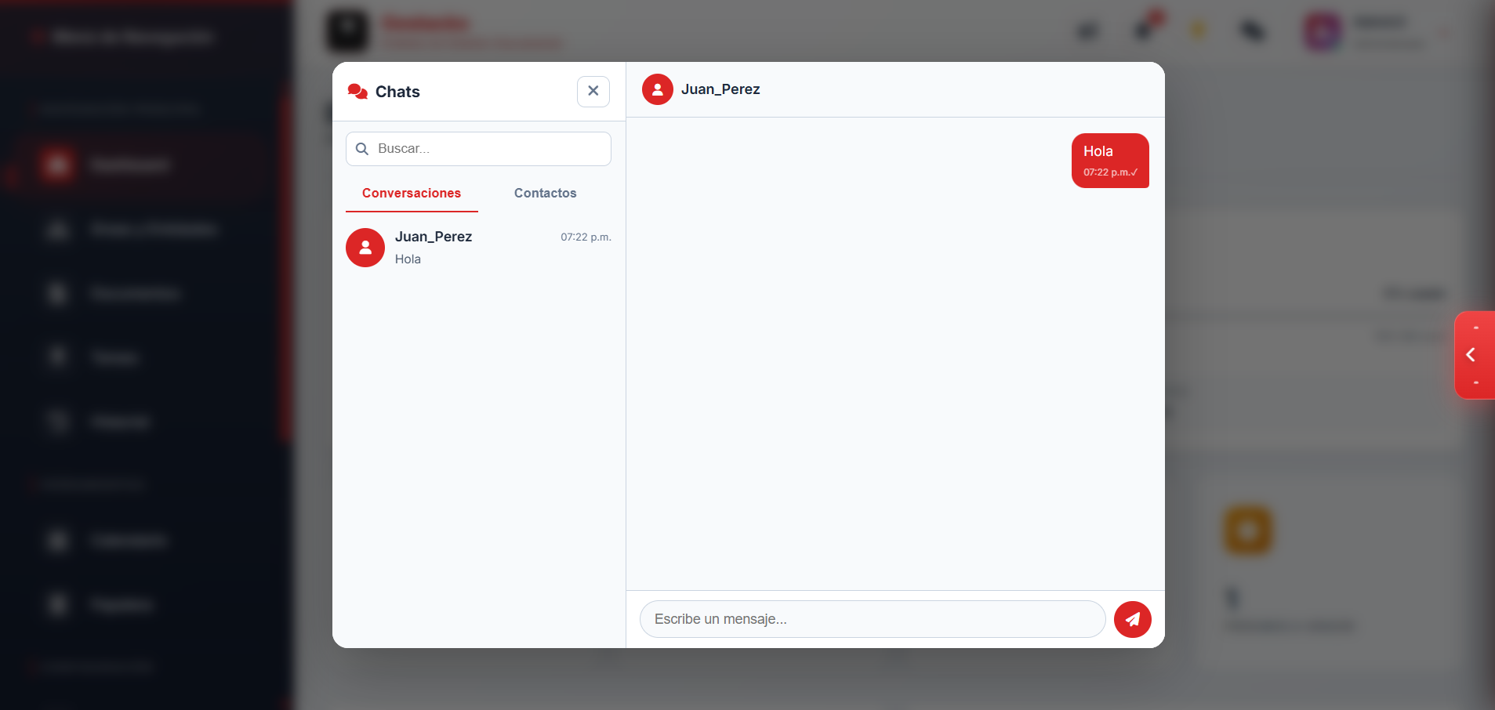Image resolution: width=1495 pixels, height=710 pixels.
Task: Click the orange square icon on background card
Action: pyautogui.click(x=1248, y=531)
